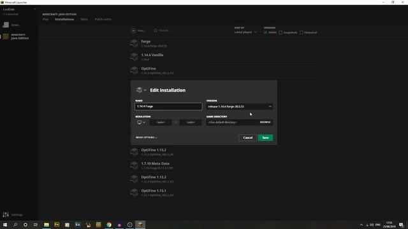Open the Windows Start menu
The image size is (408, 229).
pyautogui.click(x=5, y=225)
